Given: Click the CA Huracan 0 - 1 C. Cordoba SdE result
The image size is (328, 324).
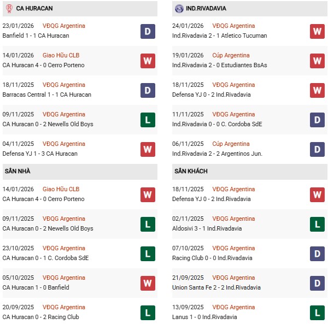Looking at the screenshot, I should tap(45, 258).
